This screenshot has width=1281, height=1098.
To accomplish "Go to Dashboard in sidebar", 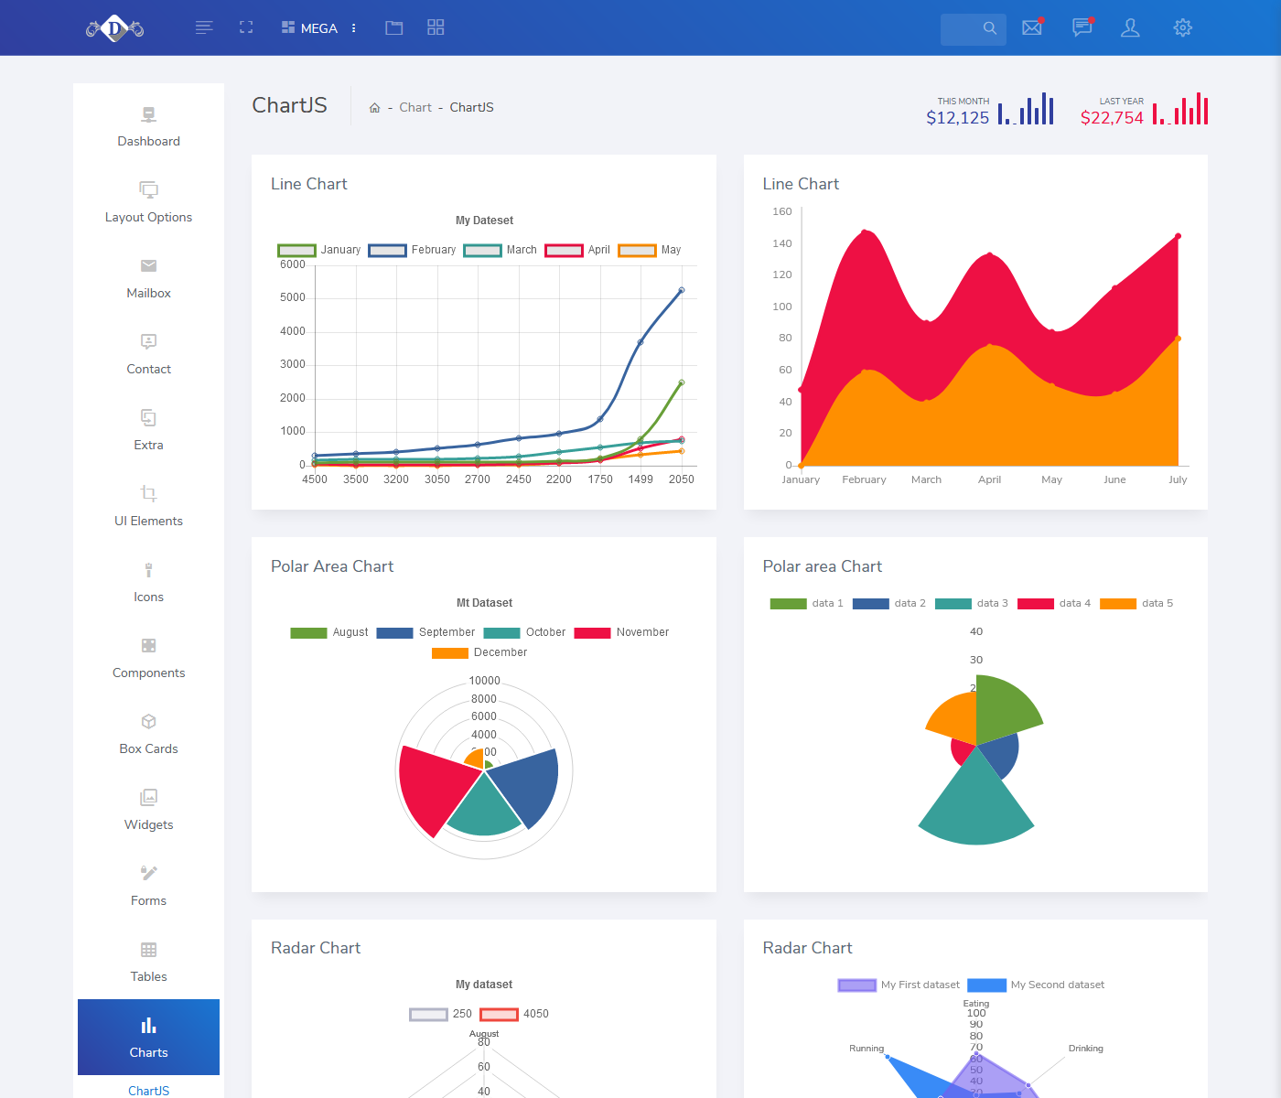I will click(x=148, y=126).
